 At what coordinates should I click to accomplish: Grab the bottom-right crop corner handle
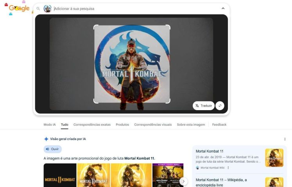coord(168,101)
